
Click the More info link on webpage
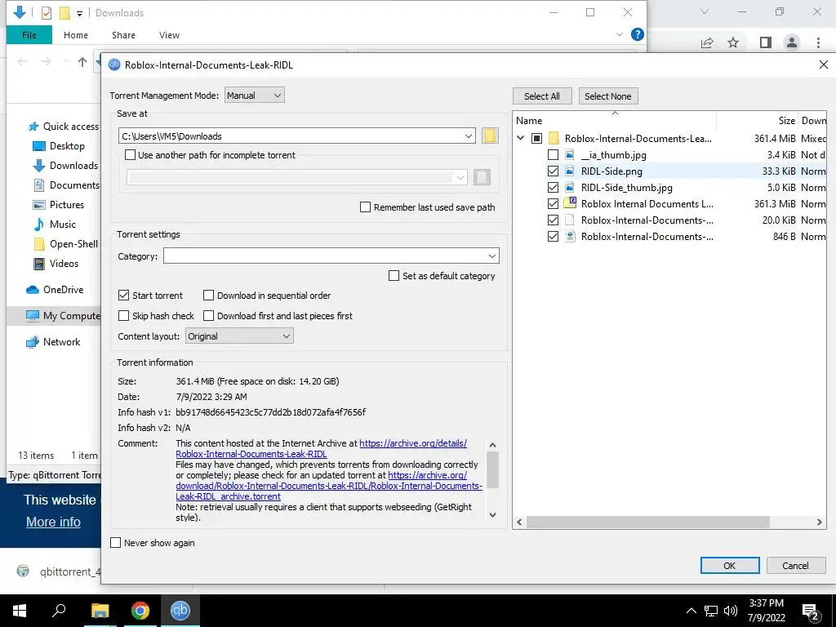(53, 522)
